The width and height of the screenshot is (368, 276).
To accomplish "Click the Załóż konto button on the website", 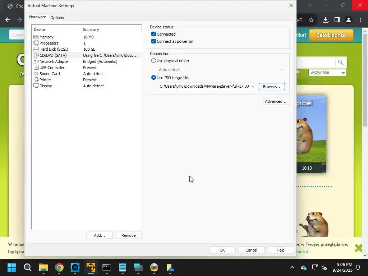I will point(331,35).
